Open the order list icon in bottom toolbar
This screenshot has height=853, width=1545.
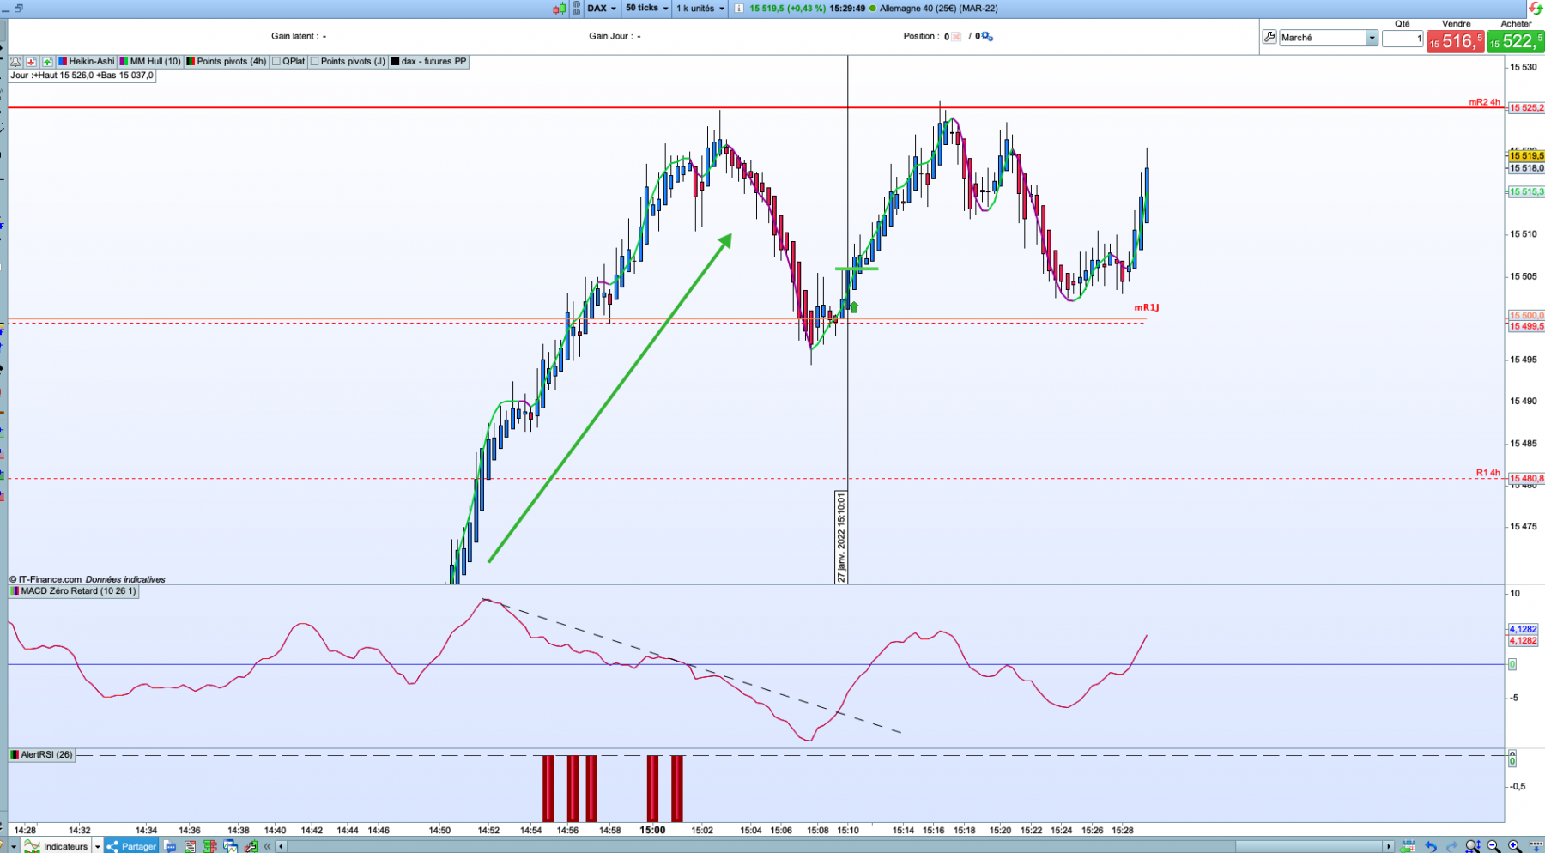[x=190, y=846]
